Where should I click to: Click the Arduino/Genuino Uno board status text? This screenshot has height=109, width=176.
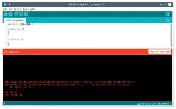coord(153,104)
